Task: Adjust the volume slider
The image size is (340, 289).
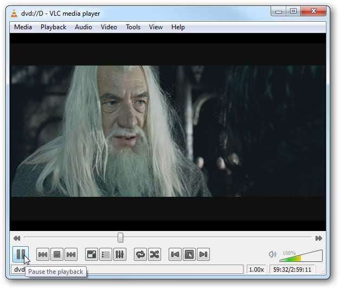Action: 301,256
